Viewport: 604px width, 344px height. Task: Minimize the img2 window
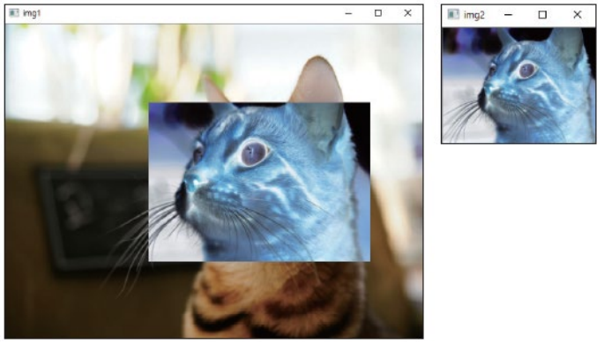(509, 15)
